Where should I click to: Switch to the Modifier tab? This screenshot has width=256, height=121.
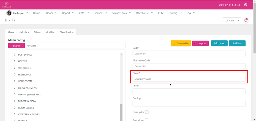pyautogui.click(x=50, y=32)
